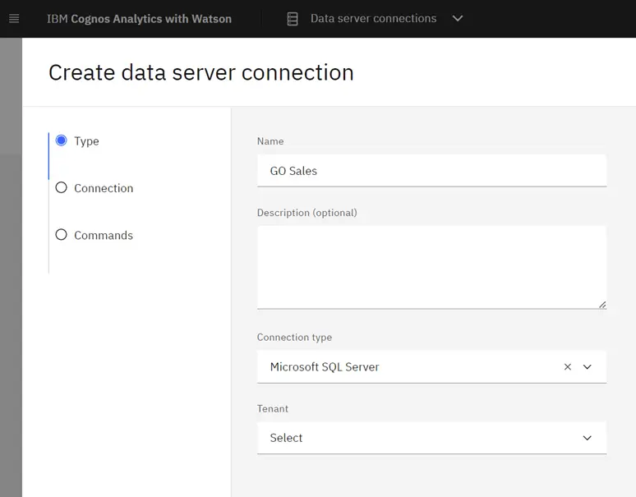Click the Description text area
Screen dimensions: 636x497
(431, 268)
